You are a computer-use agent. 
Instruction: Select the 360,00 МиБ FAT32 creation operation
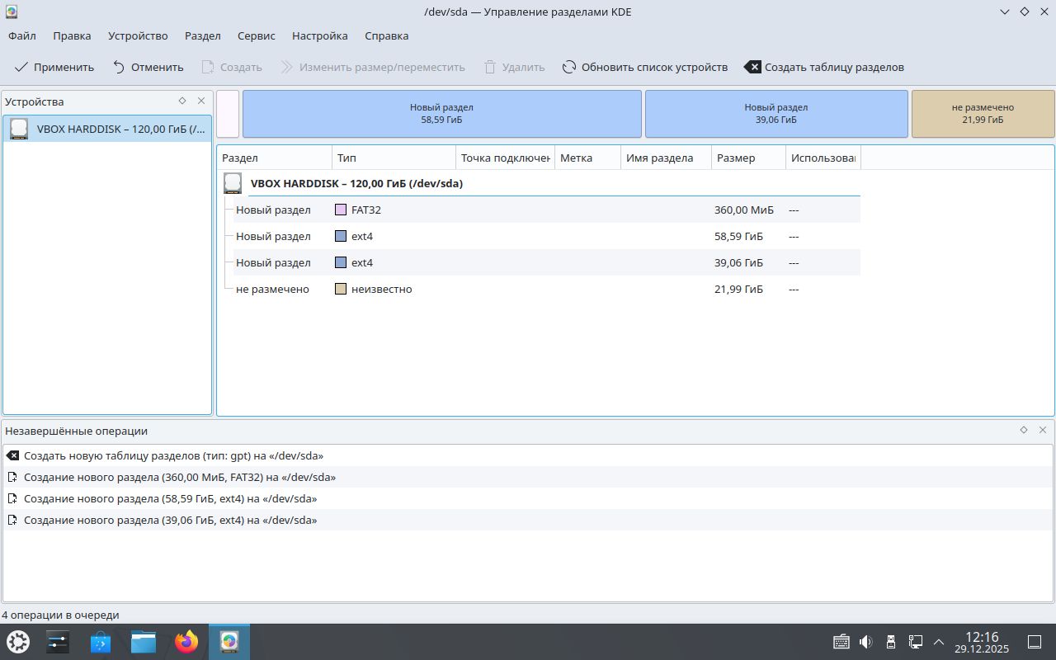pos(527,477)
